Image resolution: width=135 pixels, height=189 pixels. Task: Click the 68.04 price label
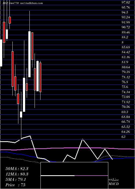[x=126, y=117]
